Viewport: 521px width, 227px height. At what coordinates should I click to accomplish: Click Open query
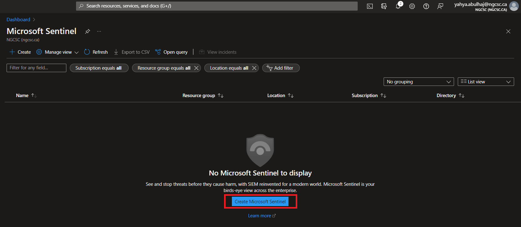[171, 52]
